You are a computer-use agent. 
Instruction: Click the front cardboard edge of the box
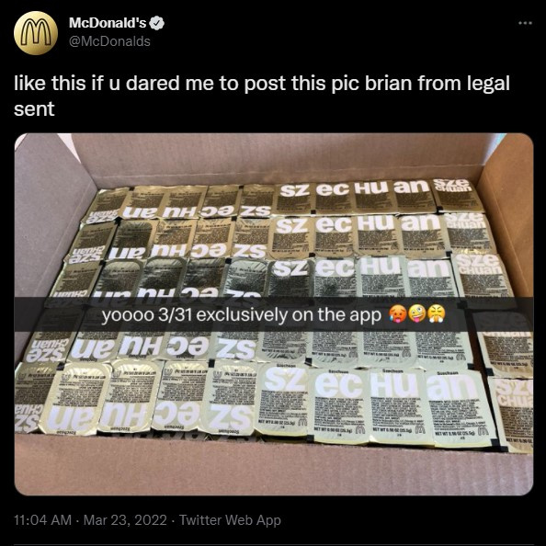[273, 466]
